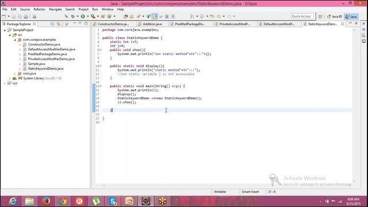Viewport: 368px width, 207px height.
Task: Click in the Quick Access field
Action: click(302, 16)
